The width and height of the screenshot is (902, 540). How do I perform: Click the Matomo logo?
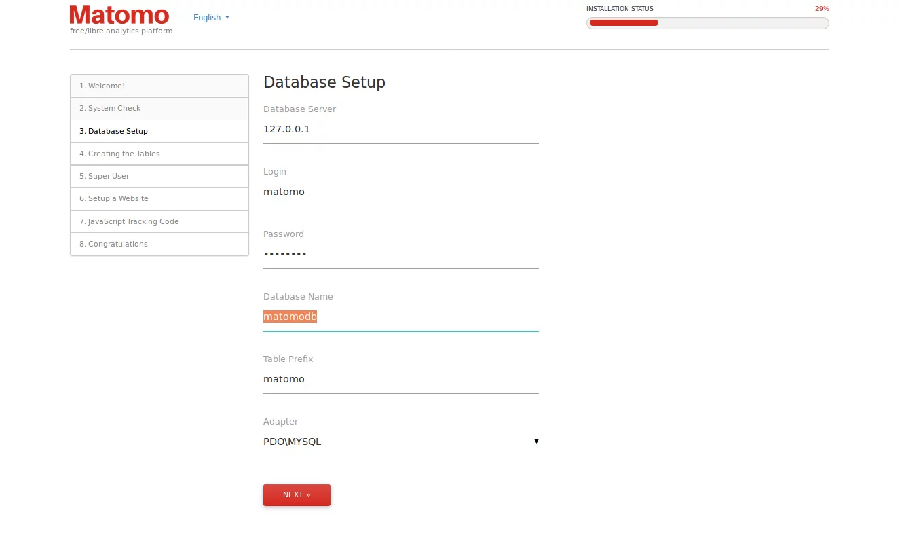pos(119,15)
